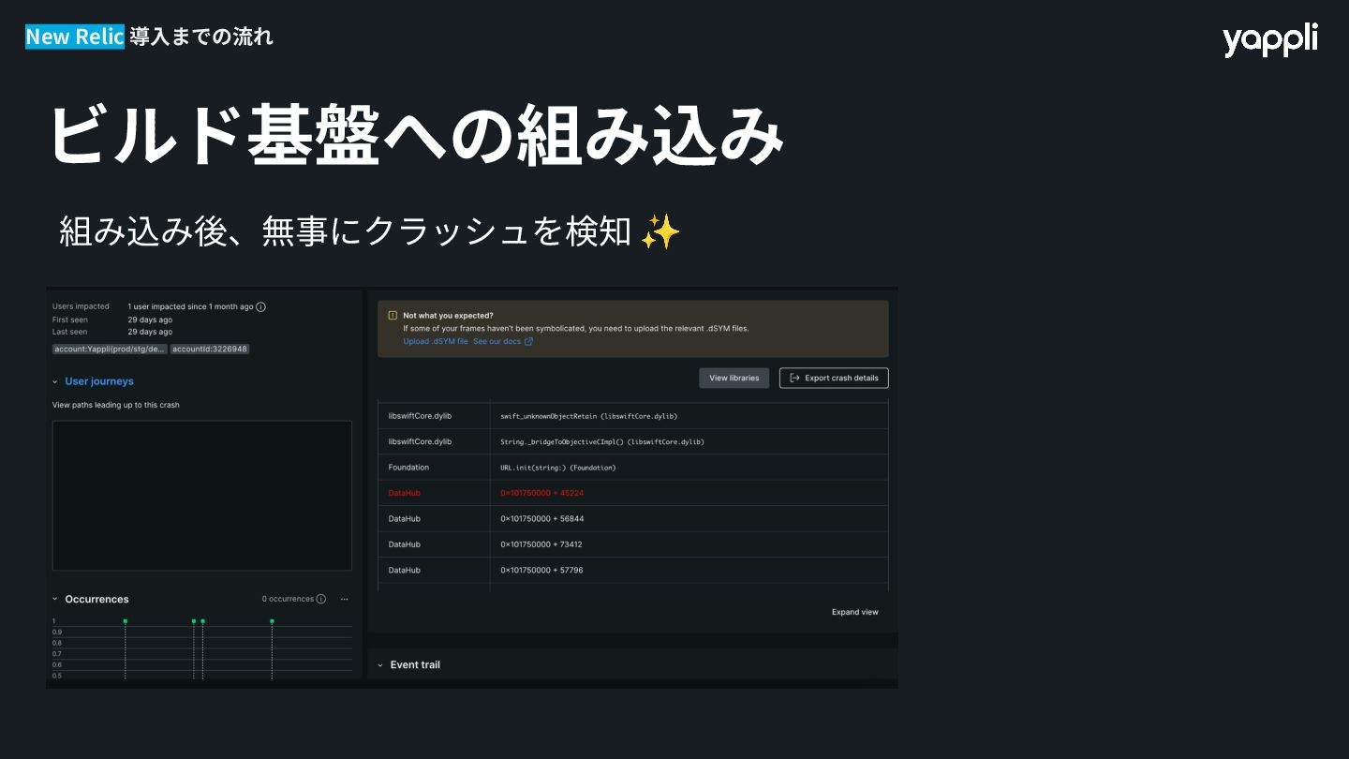The height and width of the screenshot is (759, 1349).
Task: Open See our docs link
Action: click(x=497, y=341)
